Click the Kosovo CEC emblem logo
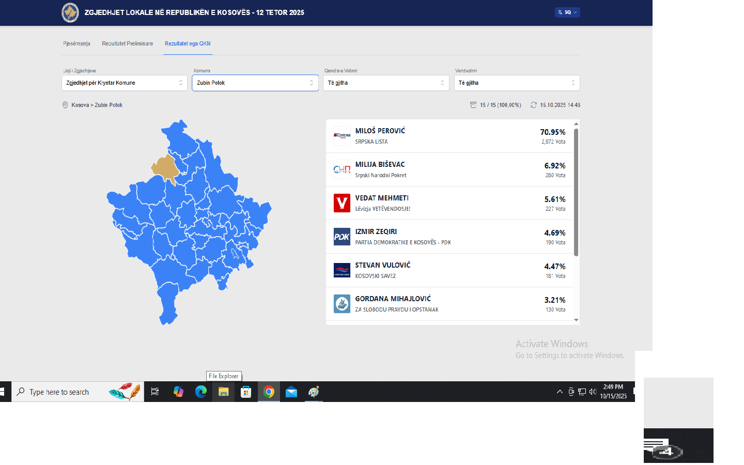The height and width of the screenshot is (465, 744). 70,12
